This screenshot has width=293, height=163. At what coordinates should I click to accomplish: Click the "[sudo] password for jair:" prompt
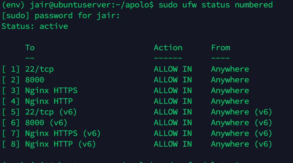coord(60,15)
